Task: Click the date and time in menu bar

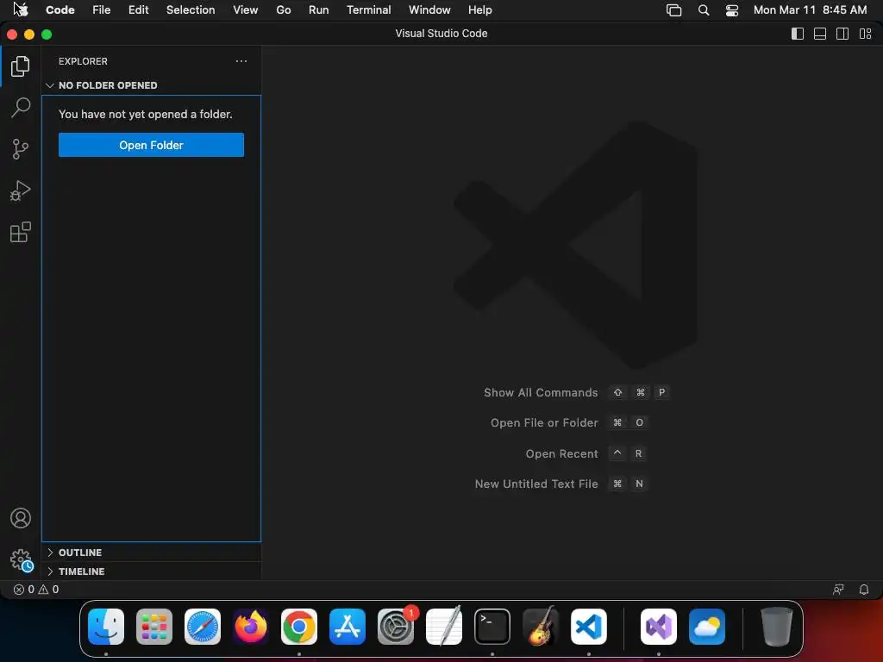Action: point(810,10)
